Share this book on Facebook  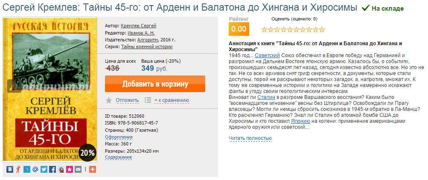[x=52, y=169]
